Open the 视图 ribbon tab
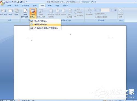 pos(57,5)
